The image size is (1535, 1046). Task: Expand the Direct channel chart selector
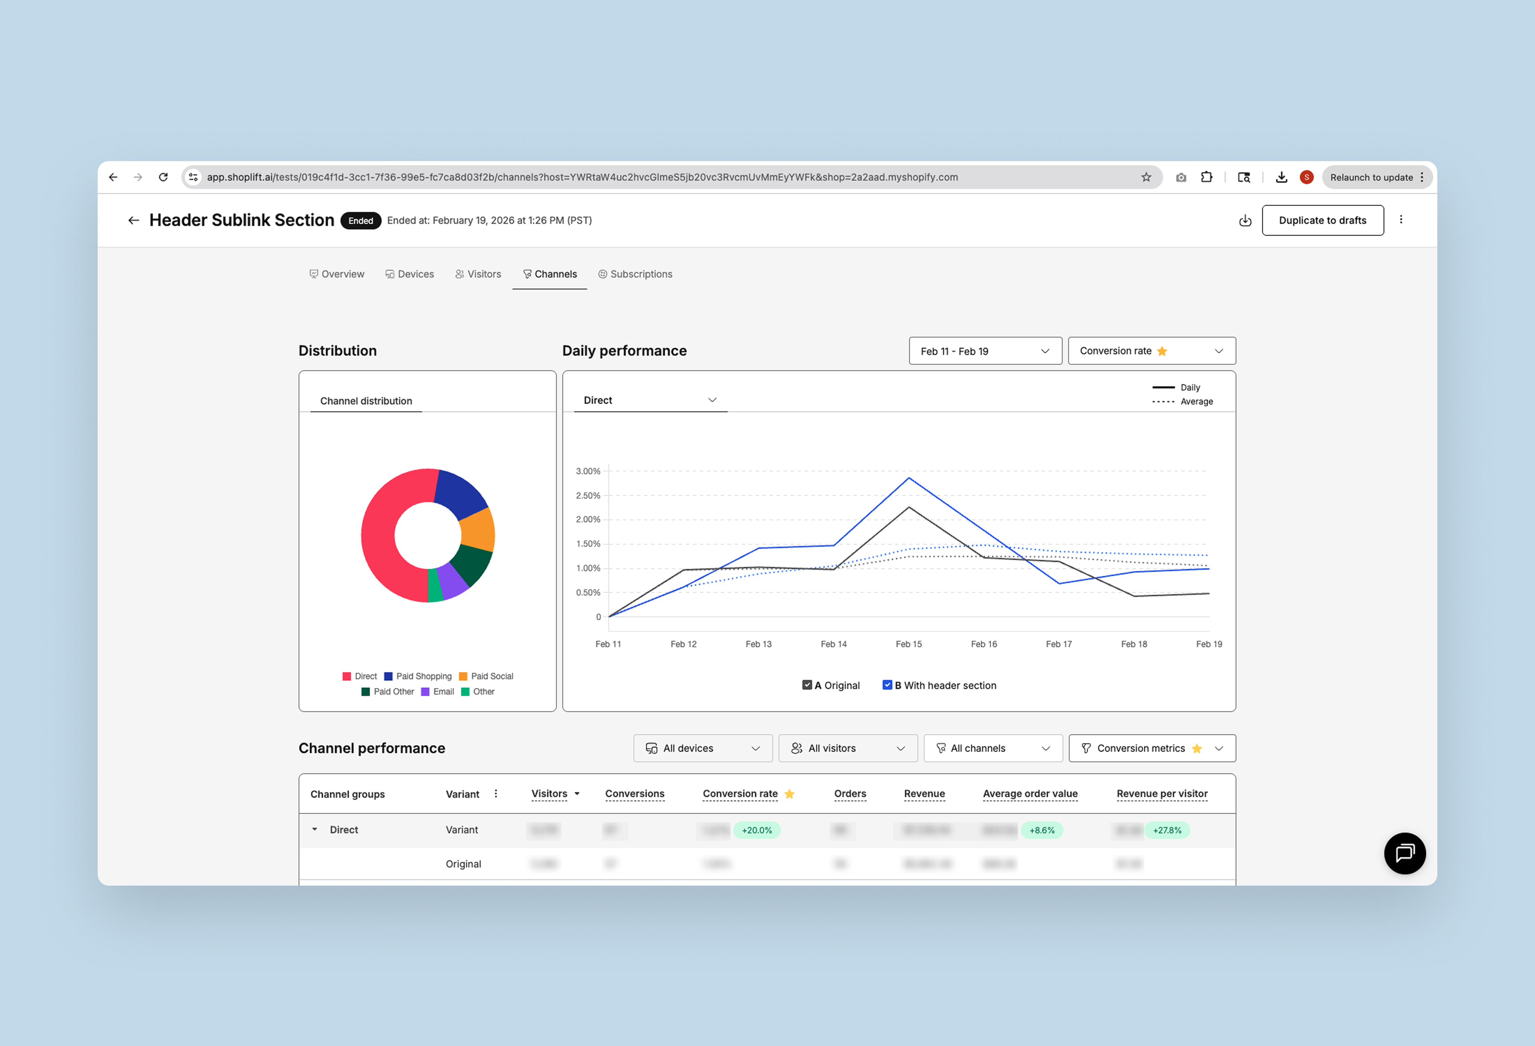coord(650,400)
